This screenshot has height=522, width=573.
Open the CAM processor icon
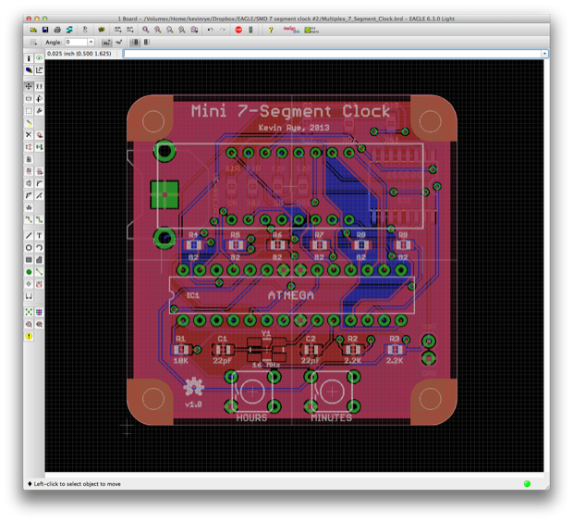[x=69, y=30]
